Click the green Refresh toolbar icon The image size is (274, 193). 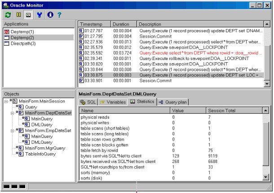coord(8,15)
